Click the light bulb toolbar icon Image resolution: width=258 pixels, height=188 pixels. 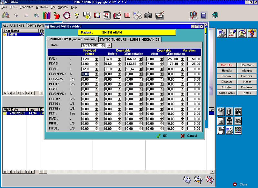[x=77, y=15]
